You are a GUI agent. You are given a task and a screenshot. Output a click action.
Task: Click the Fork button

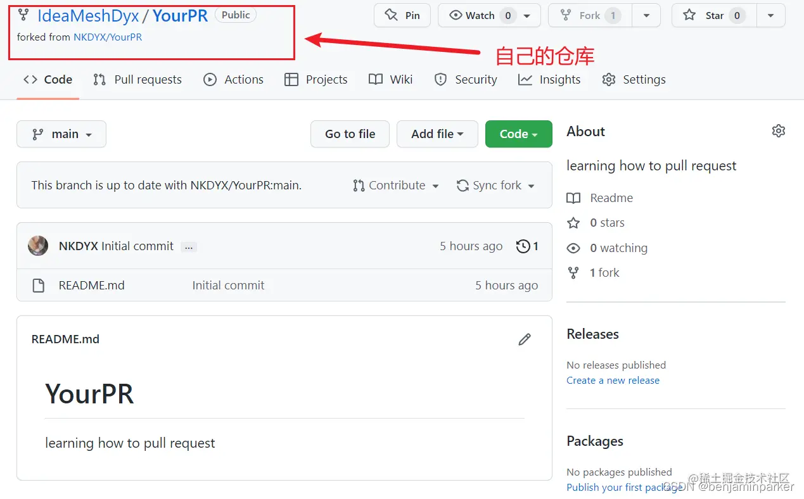[x=590, y=15]
